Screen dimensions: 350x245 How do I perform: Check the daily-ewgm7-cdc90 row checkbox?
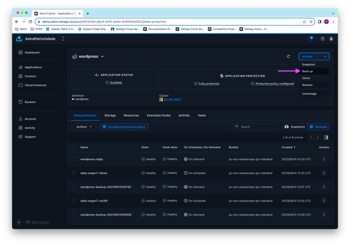pos(74,201)
